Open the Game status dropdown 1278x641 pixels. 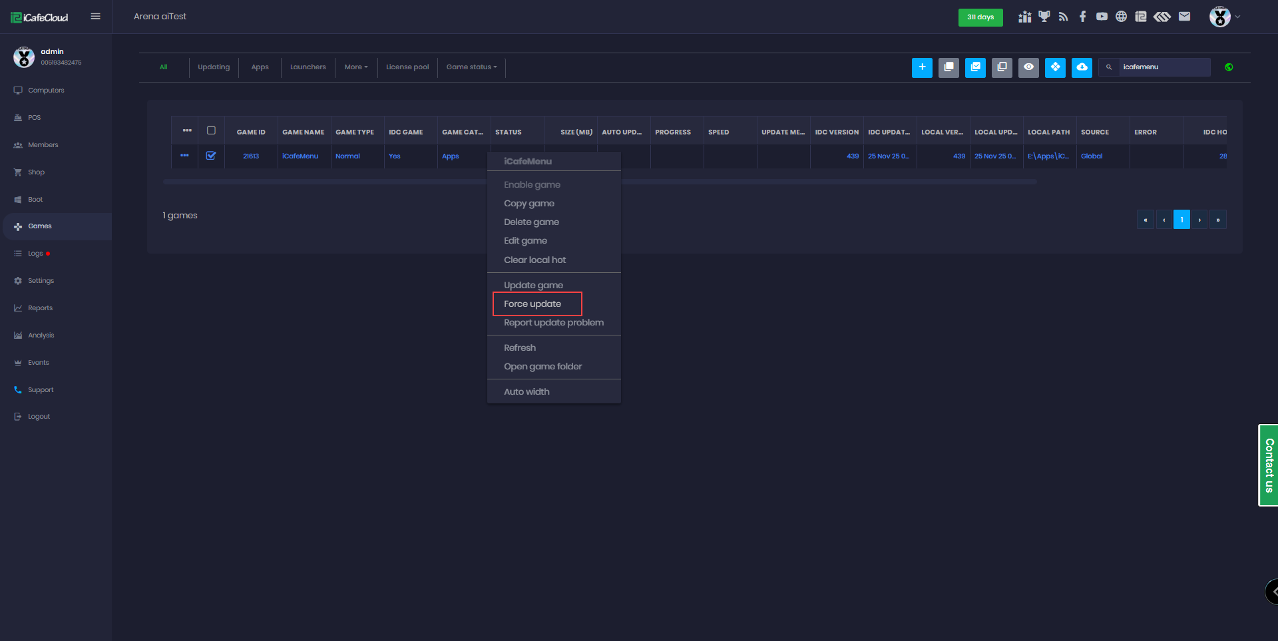471,67
